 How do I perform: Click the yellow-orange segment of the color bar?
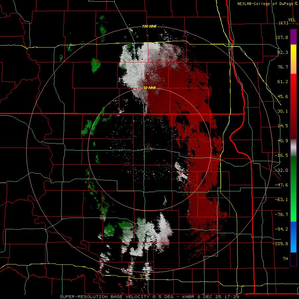[293, 59]
